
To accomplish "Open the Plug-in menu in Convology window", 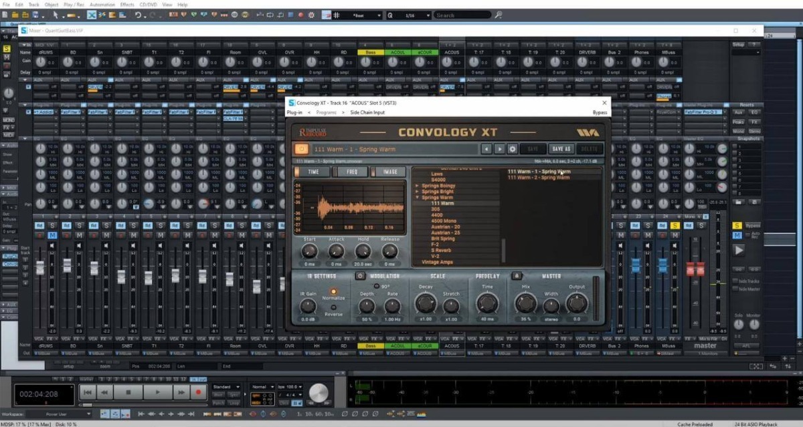I will coord(295,112).
